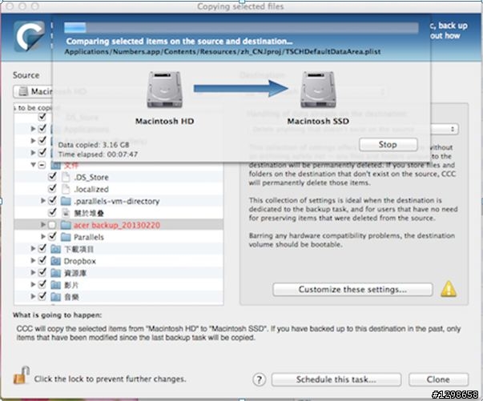Image resolution: width=483 pixels, height=401 pixels.
Task: Uncheck the .DS_Store checkbox under 文件
Action: 52,177
